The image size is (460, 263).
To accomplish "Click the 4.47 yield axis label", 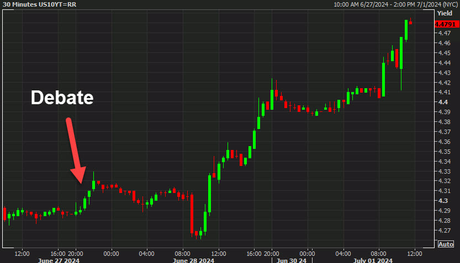I will 444,33.
